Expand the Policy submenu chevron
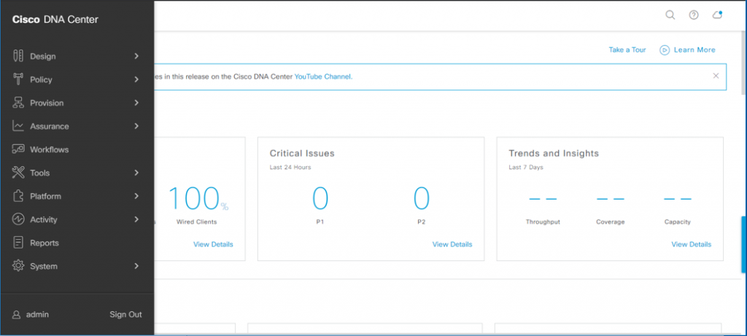Screen dimensions: 747x336 click(136, 79)
